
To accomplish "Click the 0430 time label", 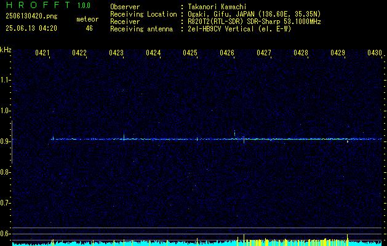I will pos(375,53).
